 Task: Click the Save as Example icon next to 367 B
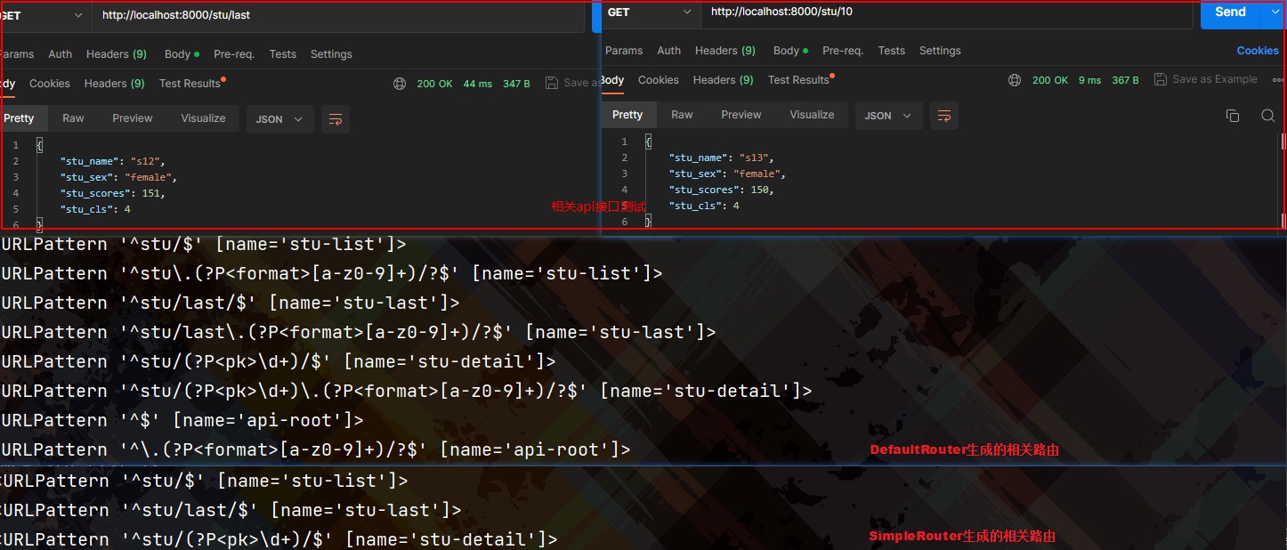1161,79
